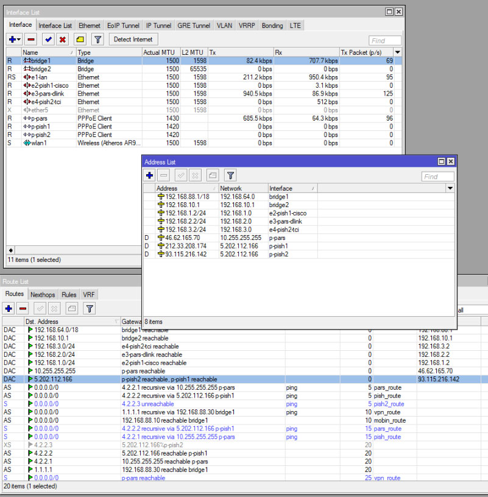
Task: Click comment icon in Route List toolbar
Action: point(72,308)
